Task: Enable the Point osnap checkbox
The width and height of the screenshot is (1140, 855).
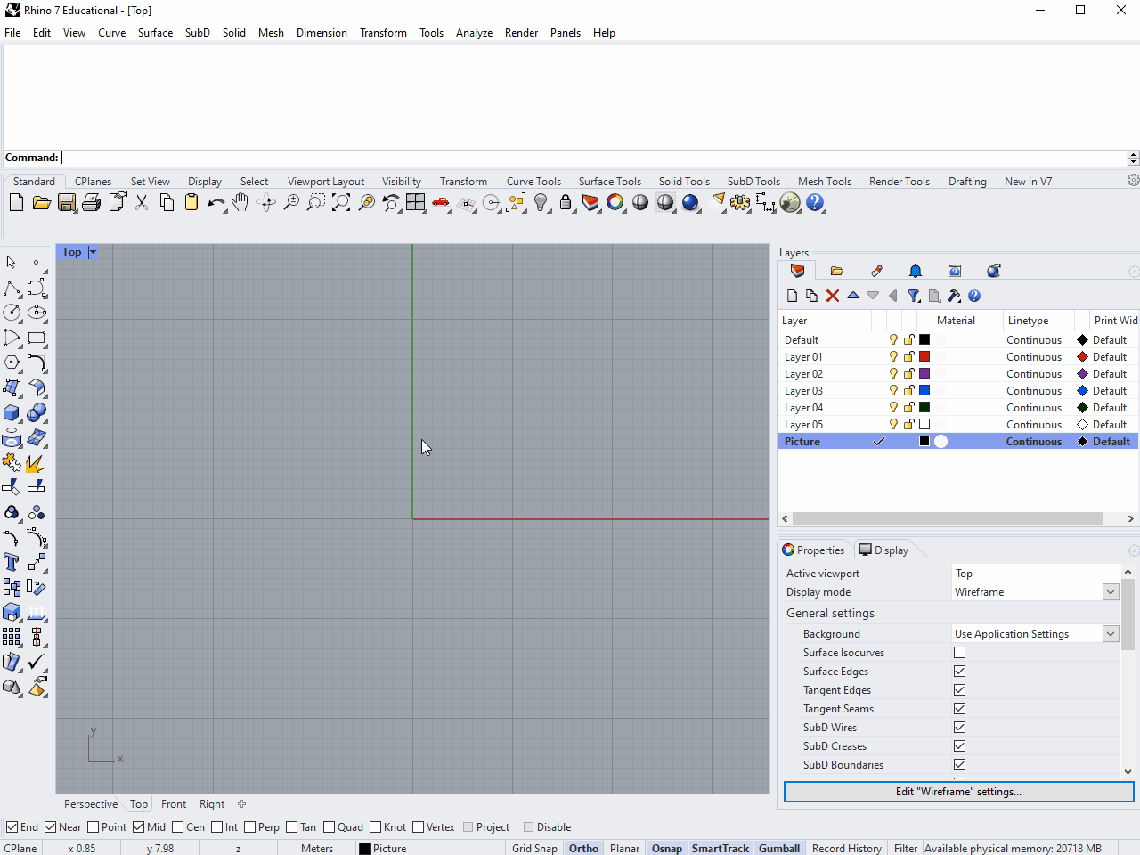Action: pyautogui.click(x=94, y=827)
